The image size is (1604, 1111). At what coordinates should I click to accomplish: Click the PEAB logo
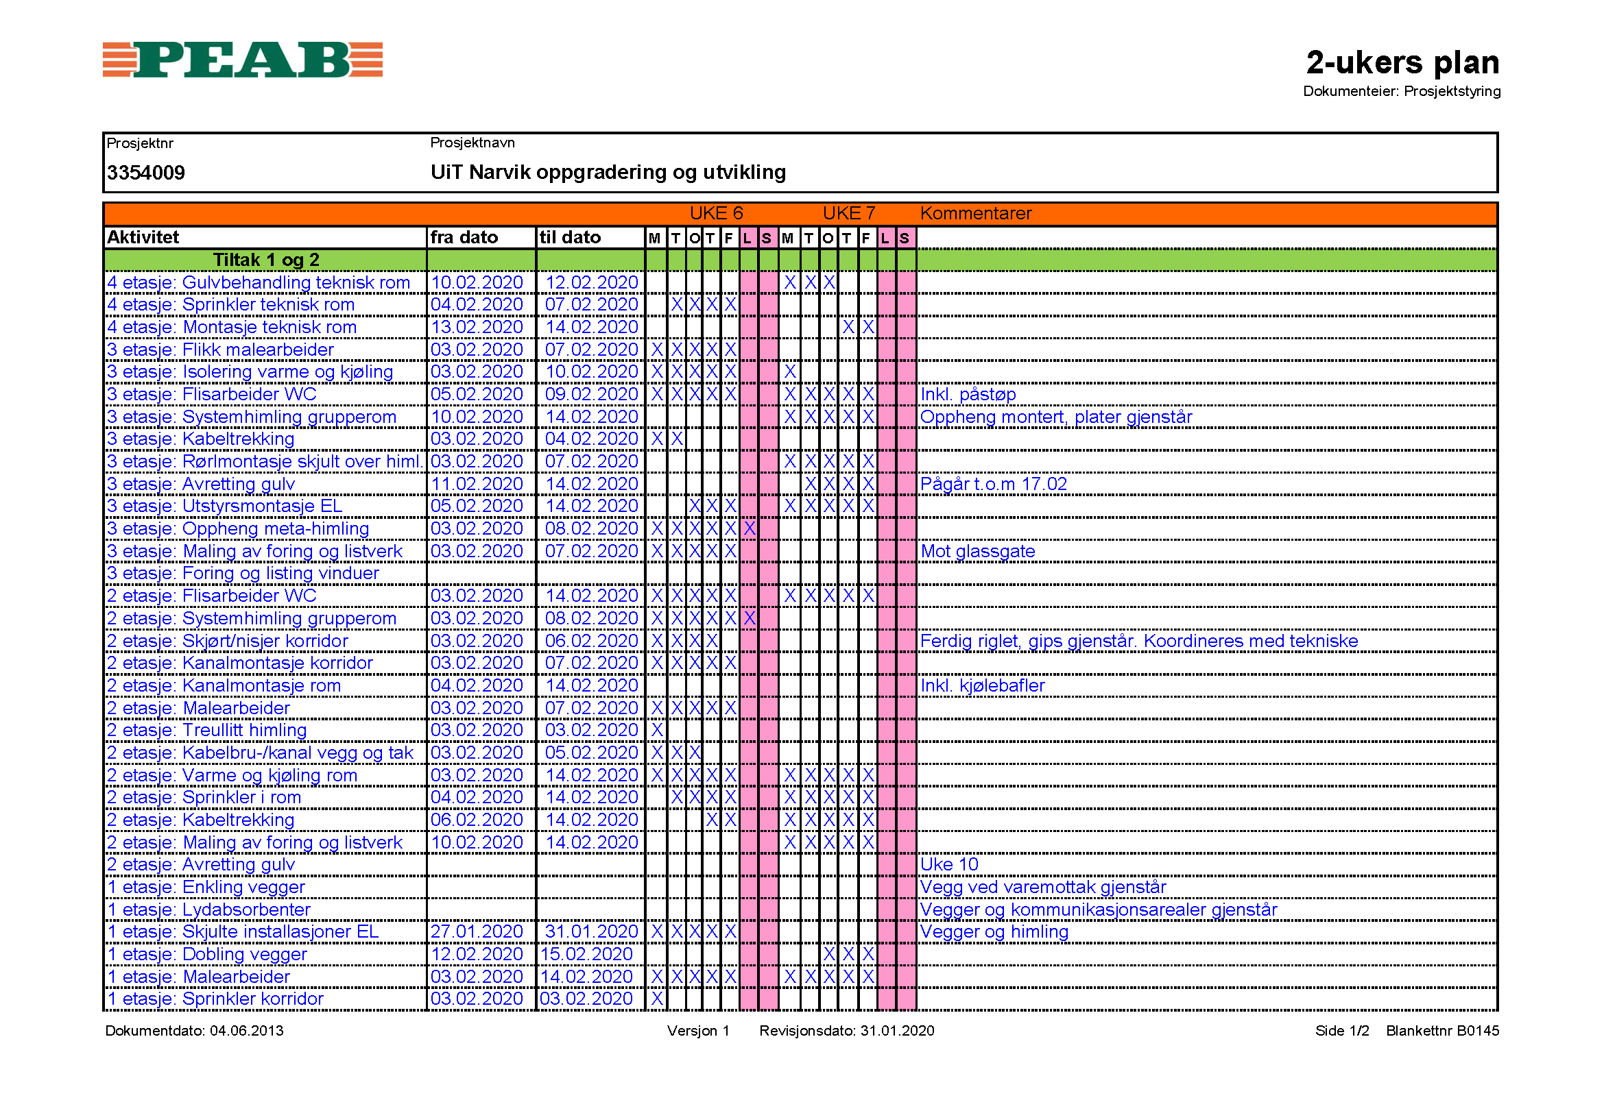click(x=242, y=59)
